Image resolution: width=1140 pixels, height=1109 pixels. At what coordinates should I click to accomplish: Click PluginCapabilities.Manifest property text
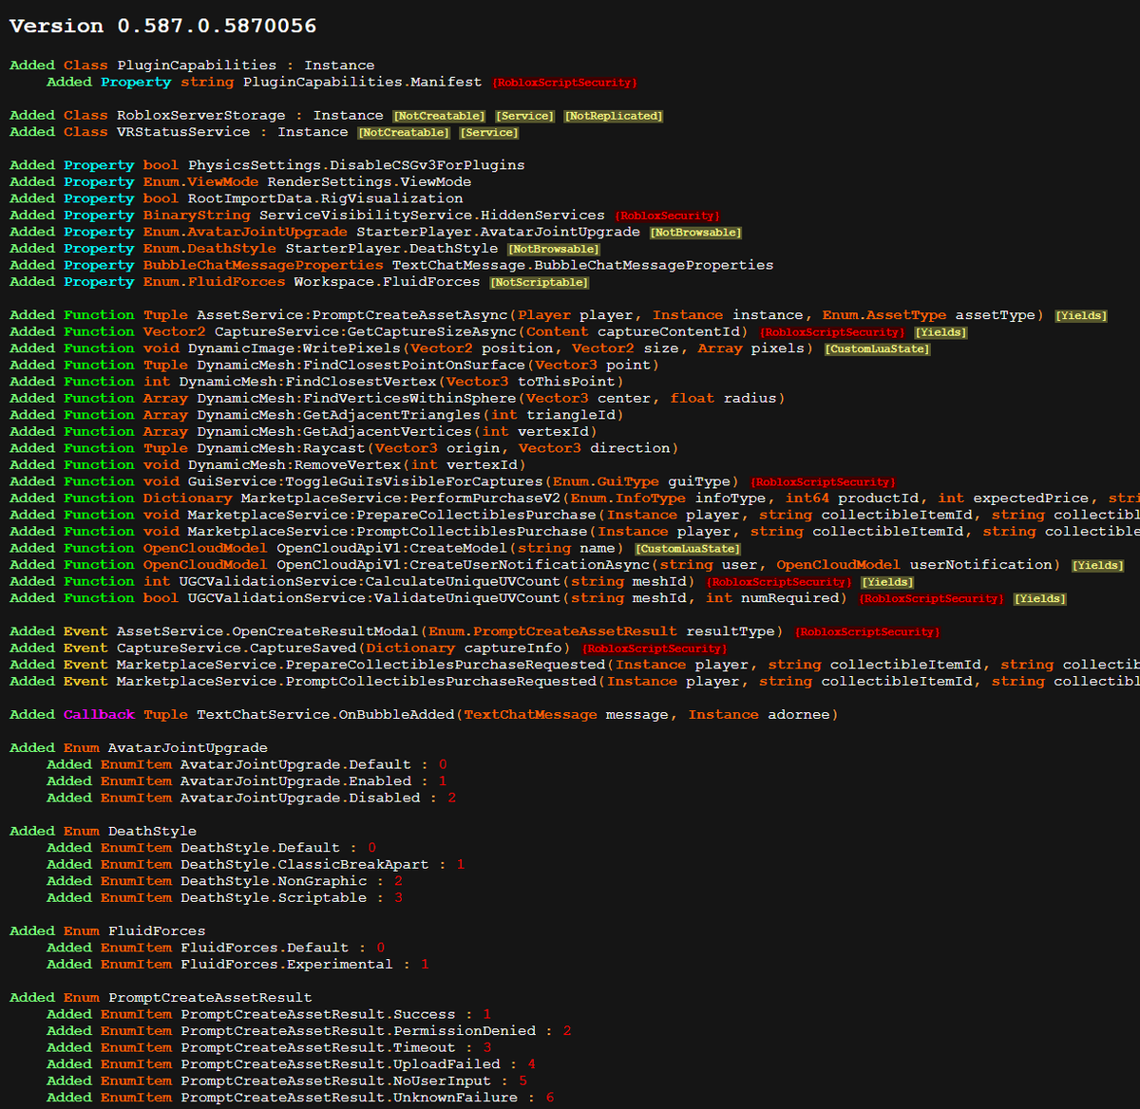(363, 83)
